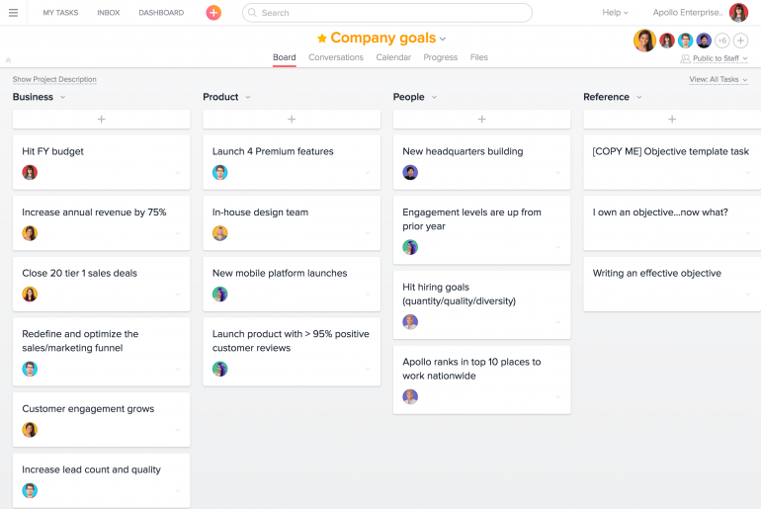This screenshot has width=761, height=509.
Task: Go to MY TASKS
Action: 60,13
